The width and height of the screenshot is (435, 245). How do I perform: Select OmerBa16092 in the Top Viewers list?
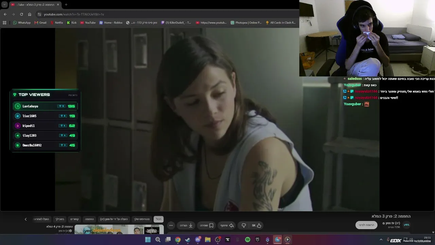45,145
